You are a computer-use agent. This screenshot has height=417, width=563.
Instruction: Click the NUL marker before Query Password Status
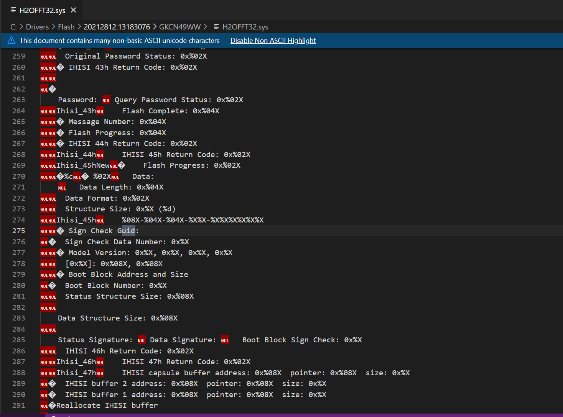106,100
